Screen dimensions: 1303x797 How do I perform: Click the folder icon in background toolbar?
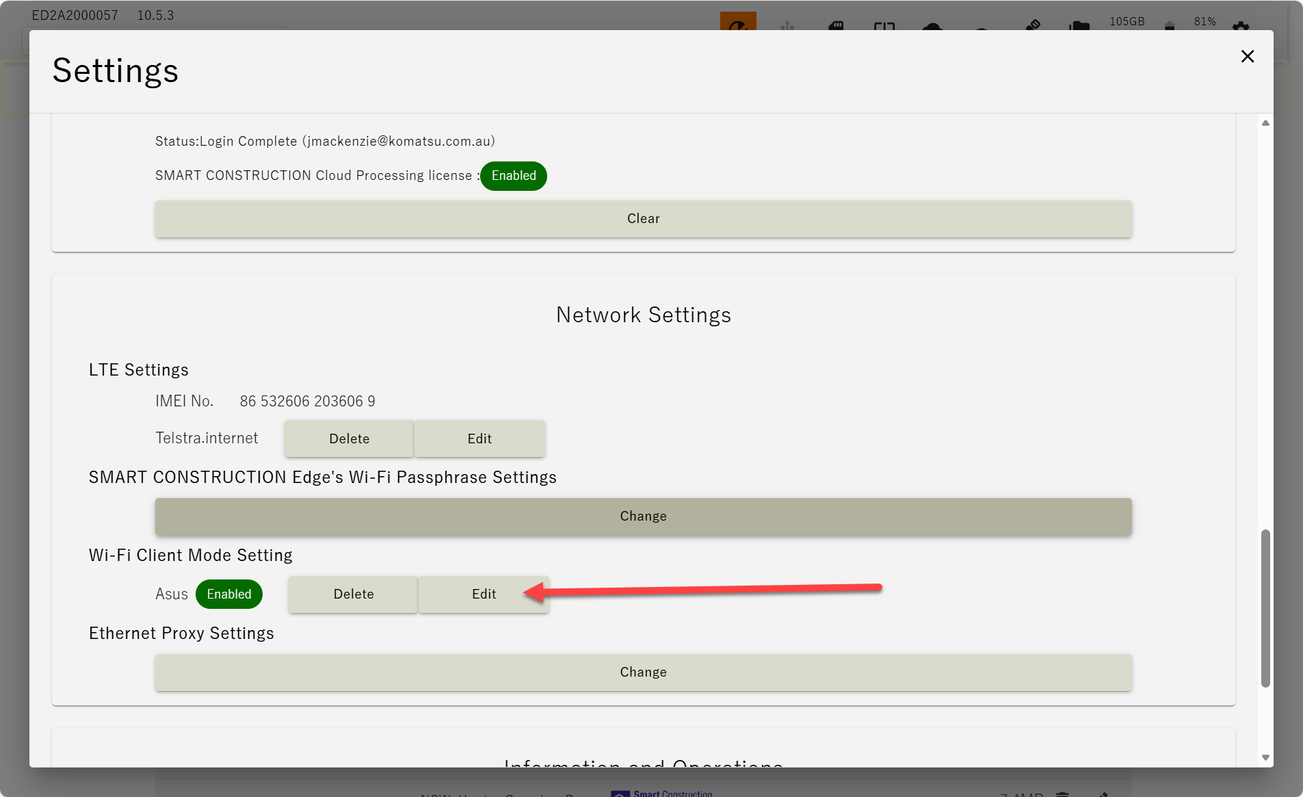(1079, 26)
